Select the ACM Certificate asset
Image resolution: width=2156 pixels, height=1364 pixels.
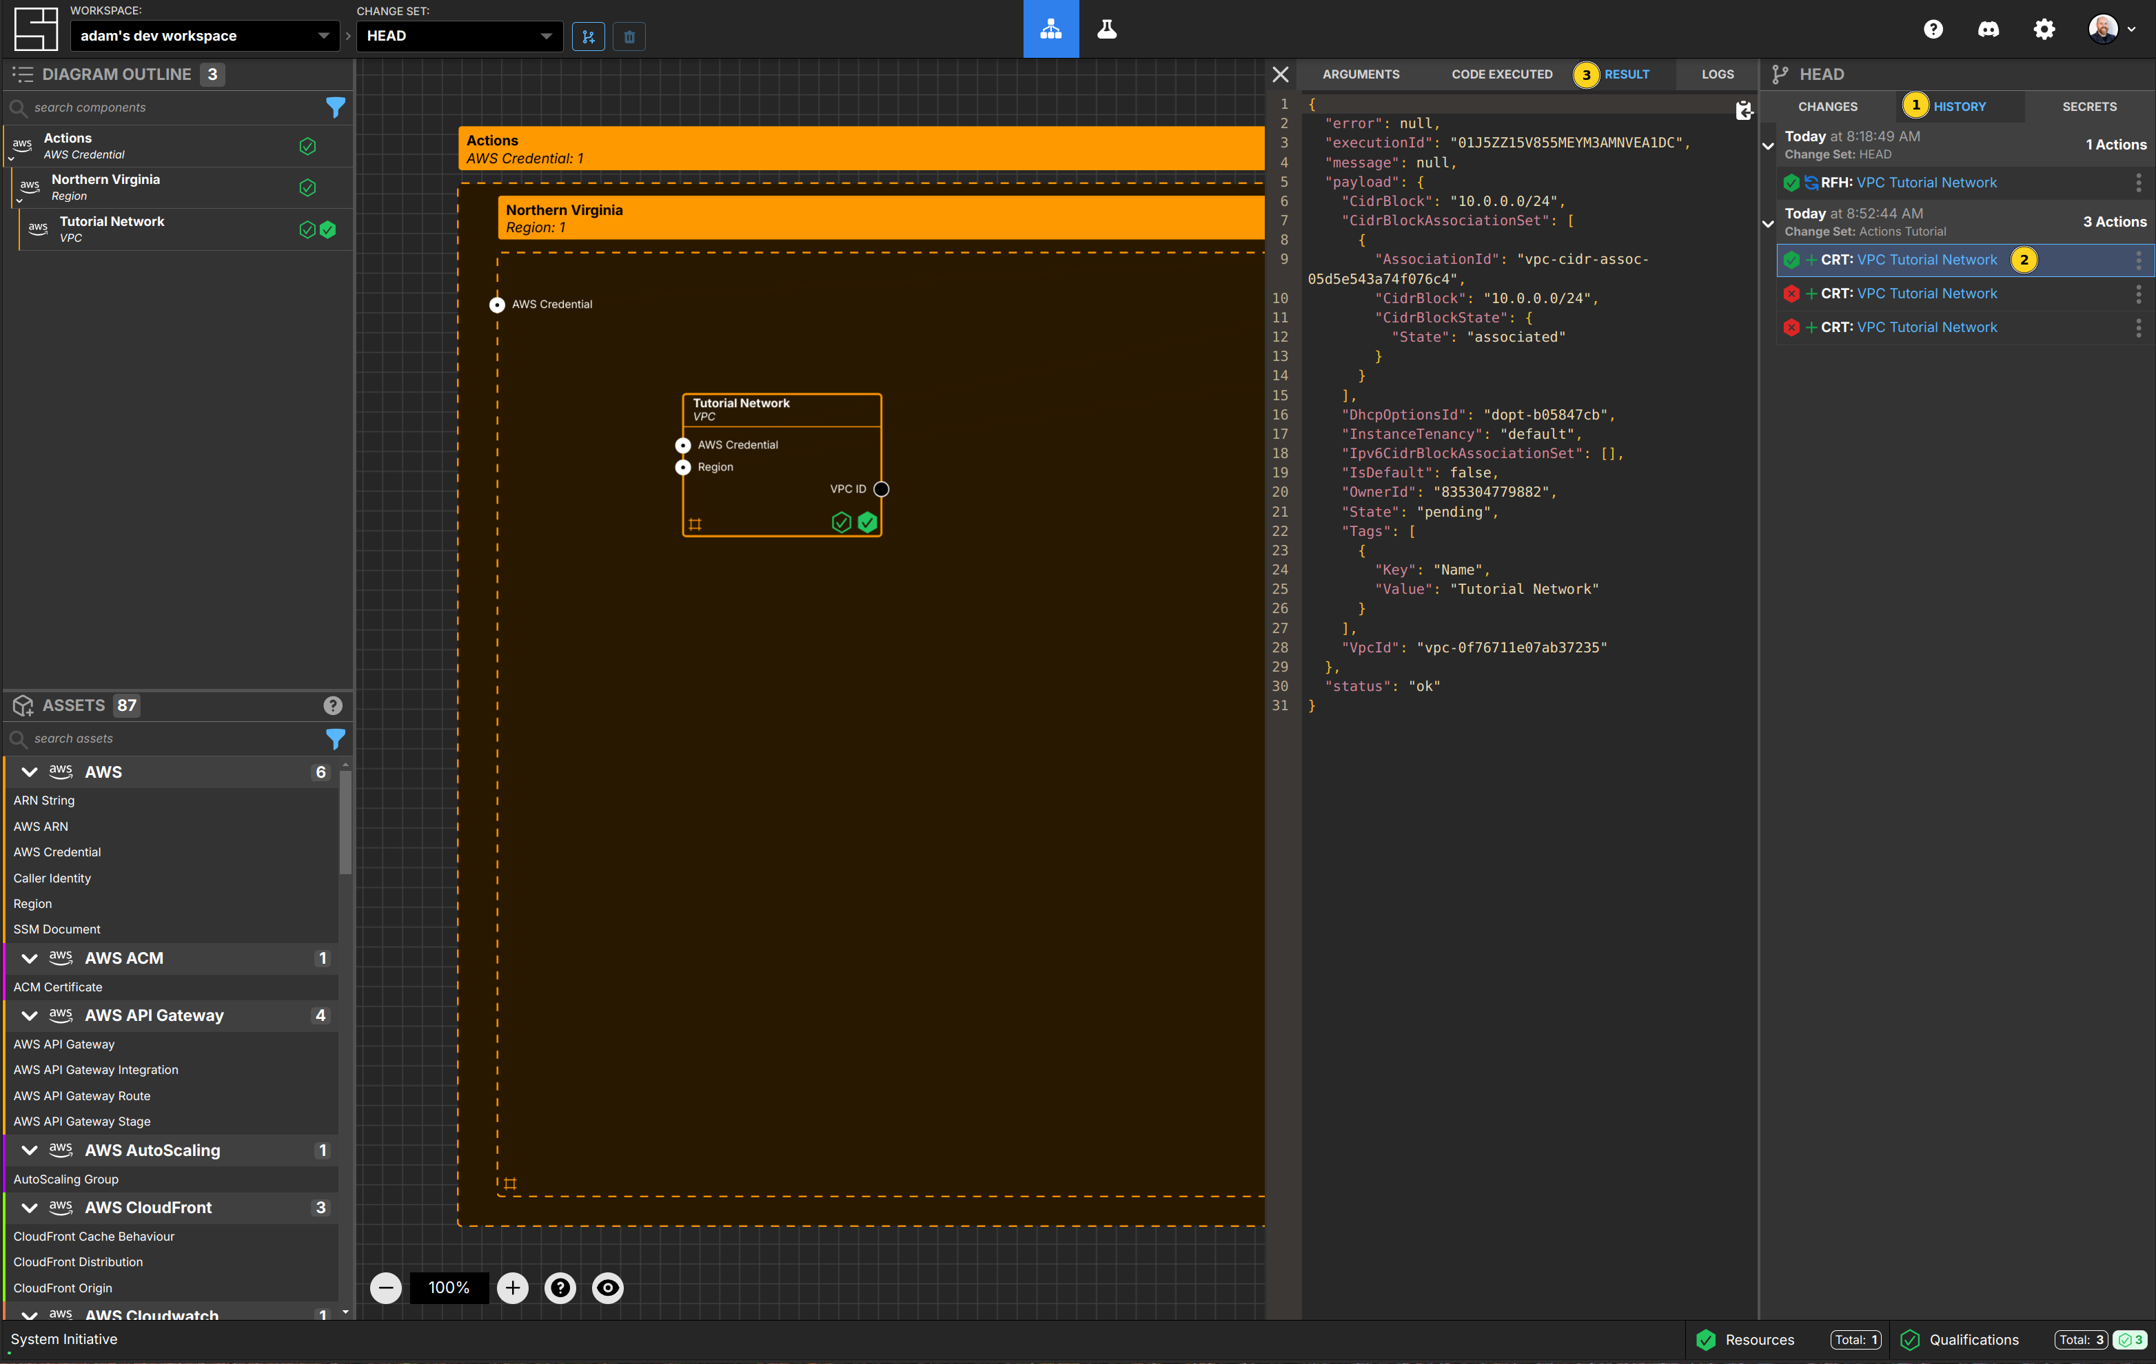(58, 987)
